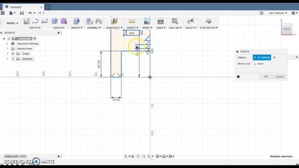Open the CONSTRUCT menu
This screenshot has width=299, height=168.
(114, 28)
